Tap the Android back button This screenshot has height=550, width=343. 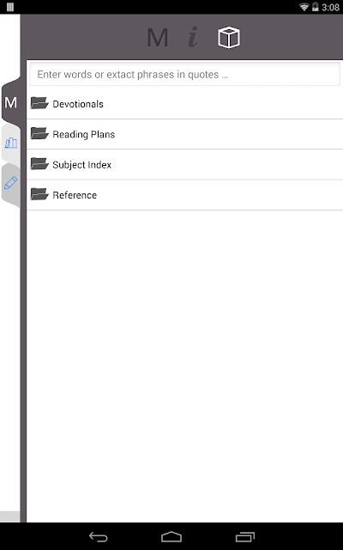click(99, 537)
